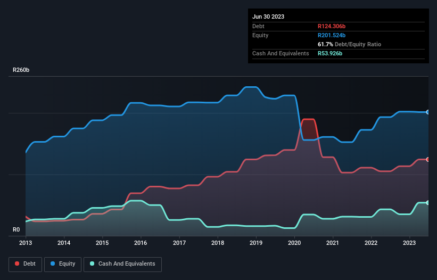The height and width of the screenshot is (280, 437).
Task: Click the Equity row label in tooltip
Action: tap(260, 35)
